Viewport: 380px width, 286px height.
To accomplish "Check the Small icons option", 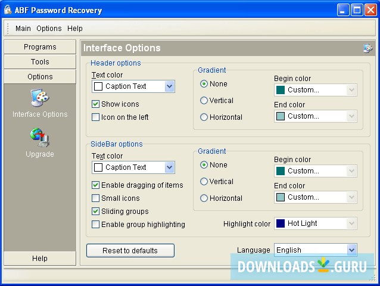I will point(95,198).
